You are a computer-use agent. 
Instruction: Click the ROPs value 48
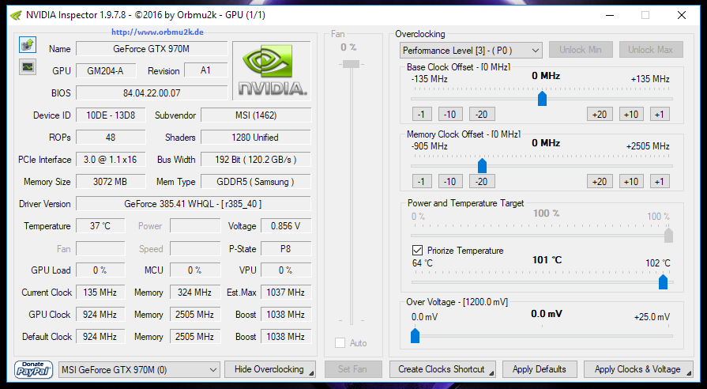tap(111, 138)
